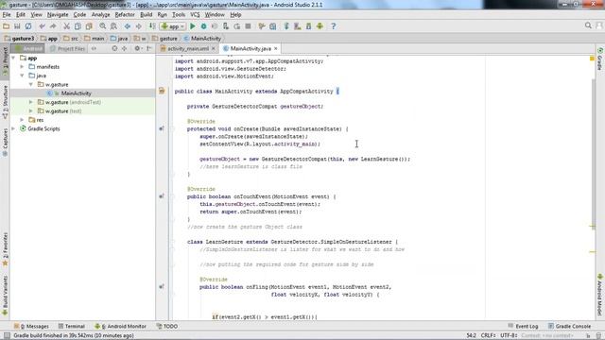Open the TODO tool window
The image size is (605, 340).
[167, 326]
